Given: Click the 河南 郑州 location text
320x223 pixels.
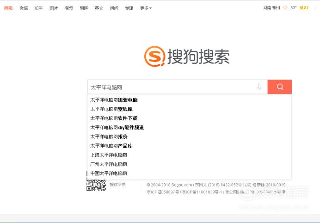Looking at the screenshot, I should 271,8.
